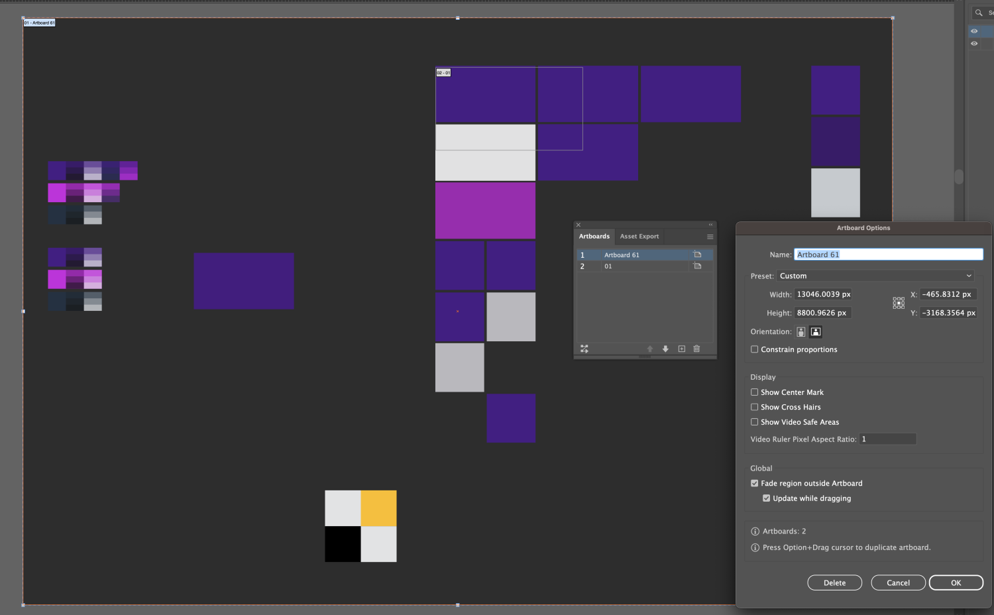Select the portrait orientation icon
Screen dimensions: 994x615
tap(801, 332)
